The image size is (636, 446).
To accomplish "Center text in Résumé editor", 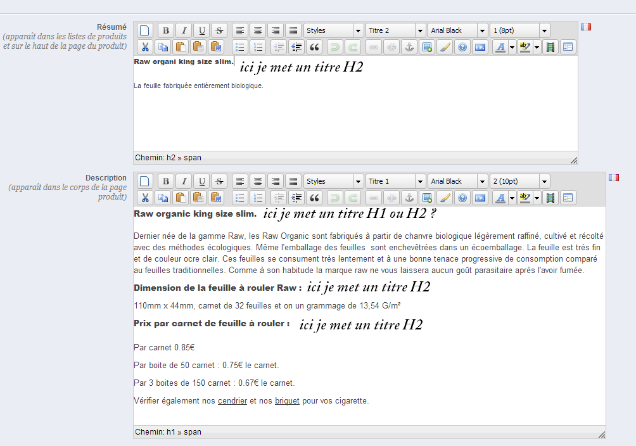I will coord(258,30).
